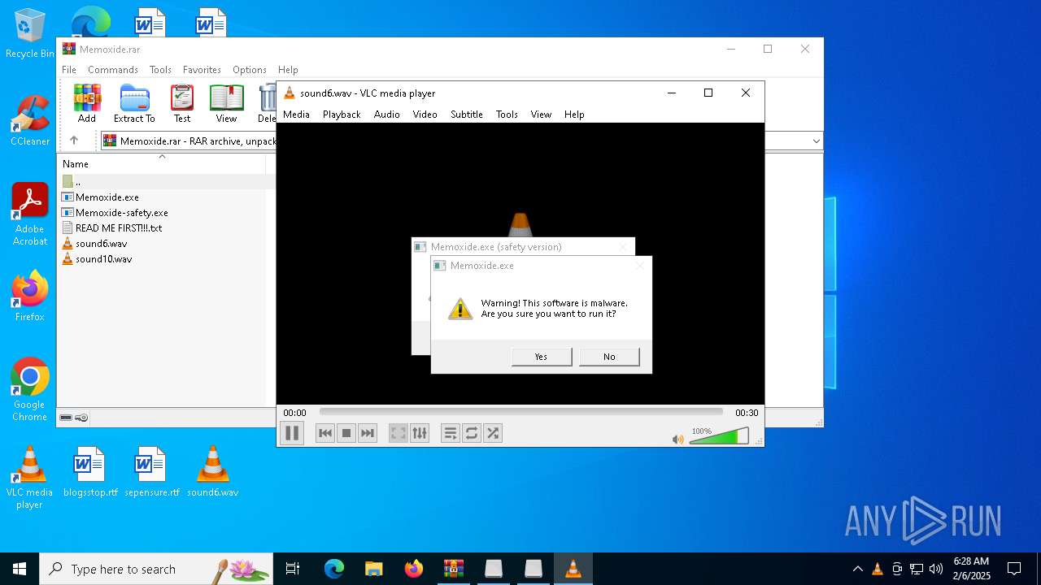This screenshot has width=1041, height=585.
Task: Show hidden system tray icons
Action: [x=857, y=569]
